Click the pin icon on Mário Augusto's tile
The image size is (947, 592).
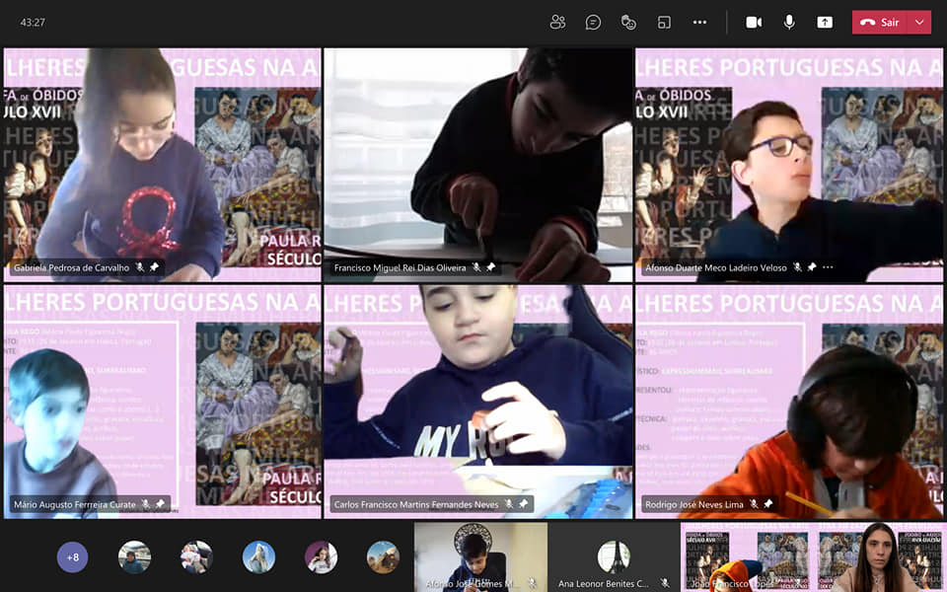[160, 504]
